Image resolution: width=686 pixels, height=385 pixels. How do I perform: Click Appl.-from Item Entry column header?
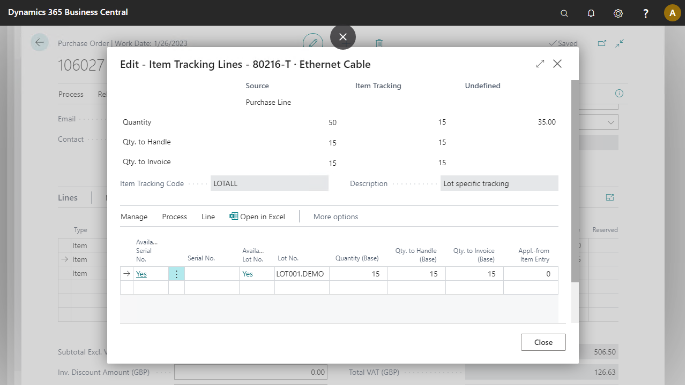[x=534, y=255]
